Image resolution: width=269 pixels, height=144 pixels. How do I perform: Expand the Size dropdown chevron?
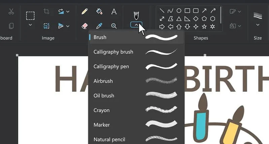click(258, 25)
